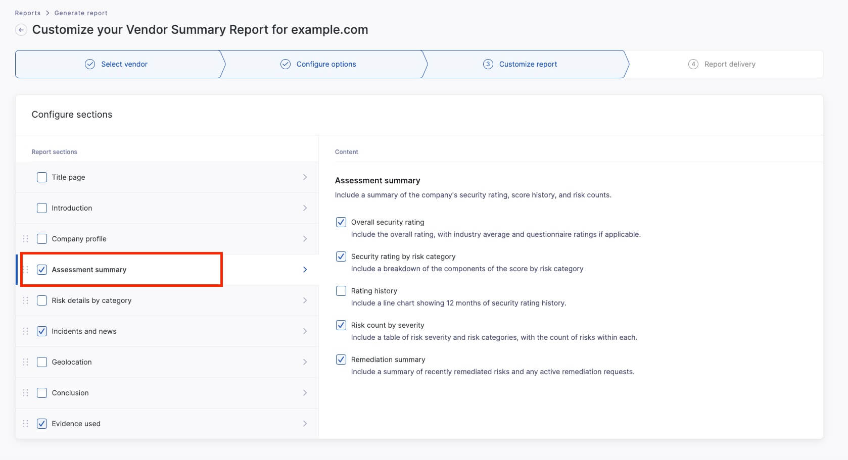The height and width of the screenshot is (460, 848).
Task: Select the Title page row label
Action: (68, 177)
